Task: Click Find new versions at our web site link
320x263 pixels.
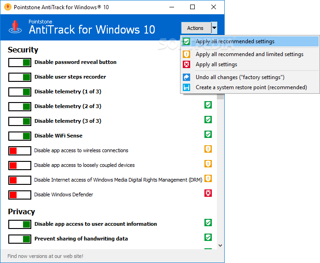Action: click(45, 256)
